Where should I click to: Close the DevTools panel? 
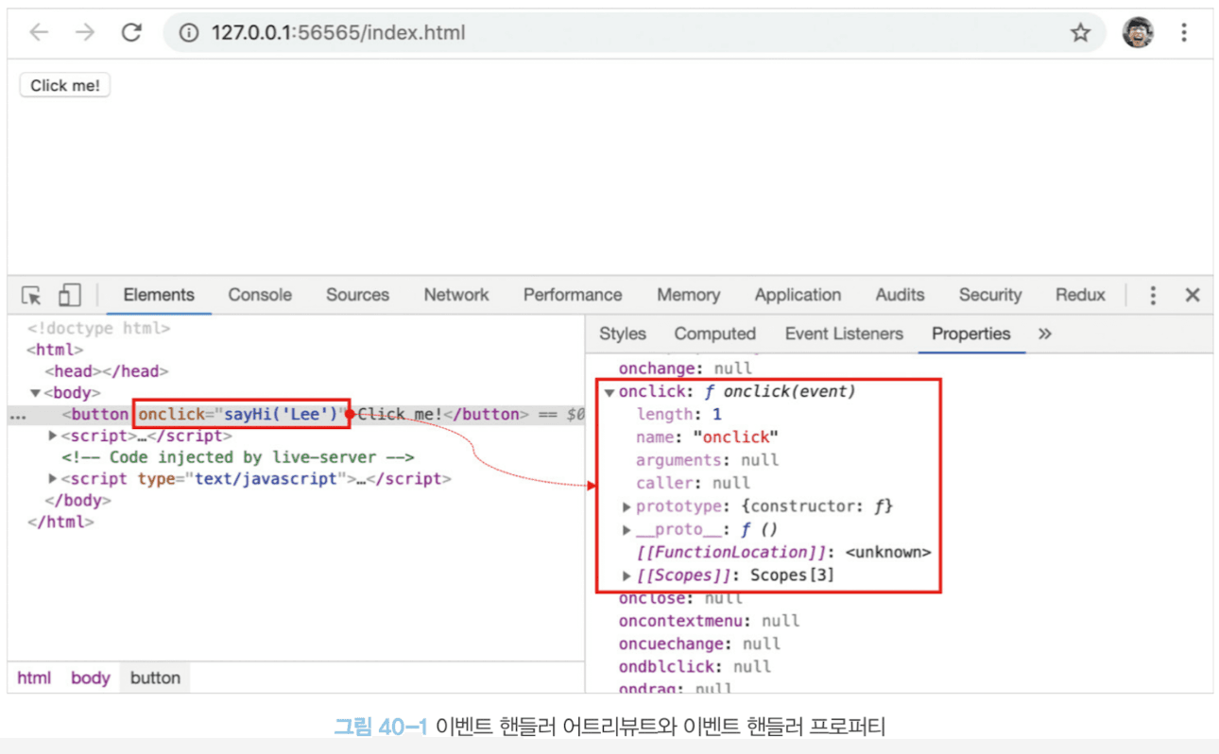(1193, 296)
